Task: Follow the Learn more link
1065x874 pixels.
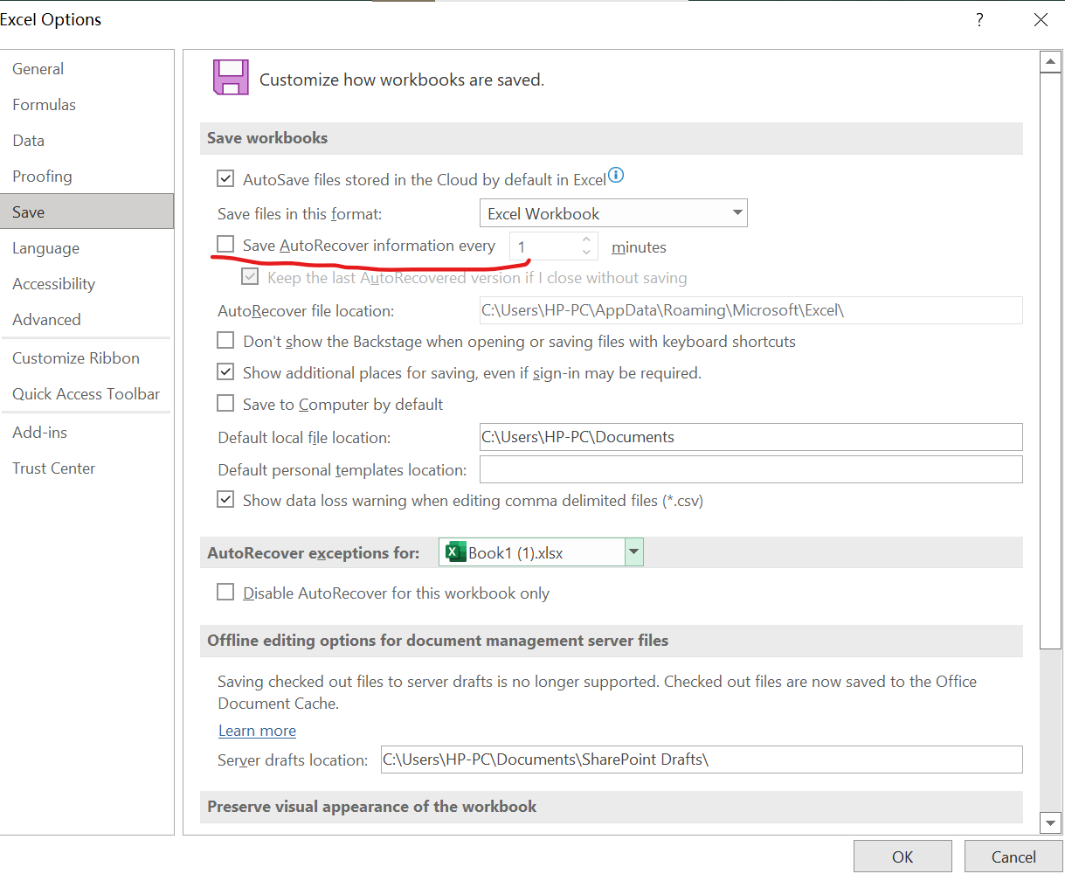Action: tap(257, 731)
